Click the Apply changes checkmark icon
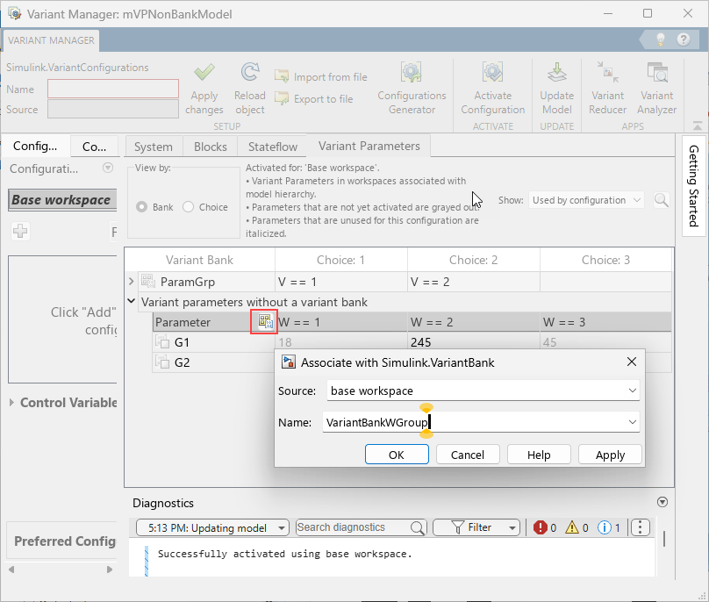Viewport: 709px width, 602px height. coord(204,72)
